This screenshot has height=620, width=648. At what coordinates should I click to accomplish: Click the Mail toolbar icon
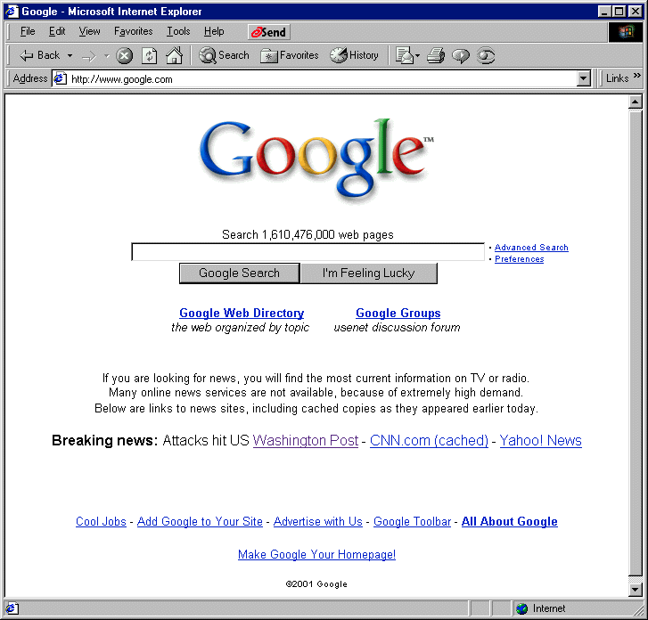click(x=405, y=55)
